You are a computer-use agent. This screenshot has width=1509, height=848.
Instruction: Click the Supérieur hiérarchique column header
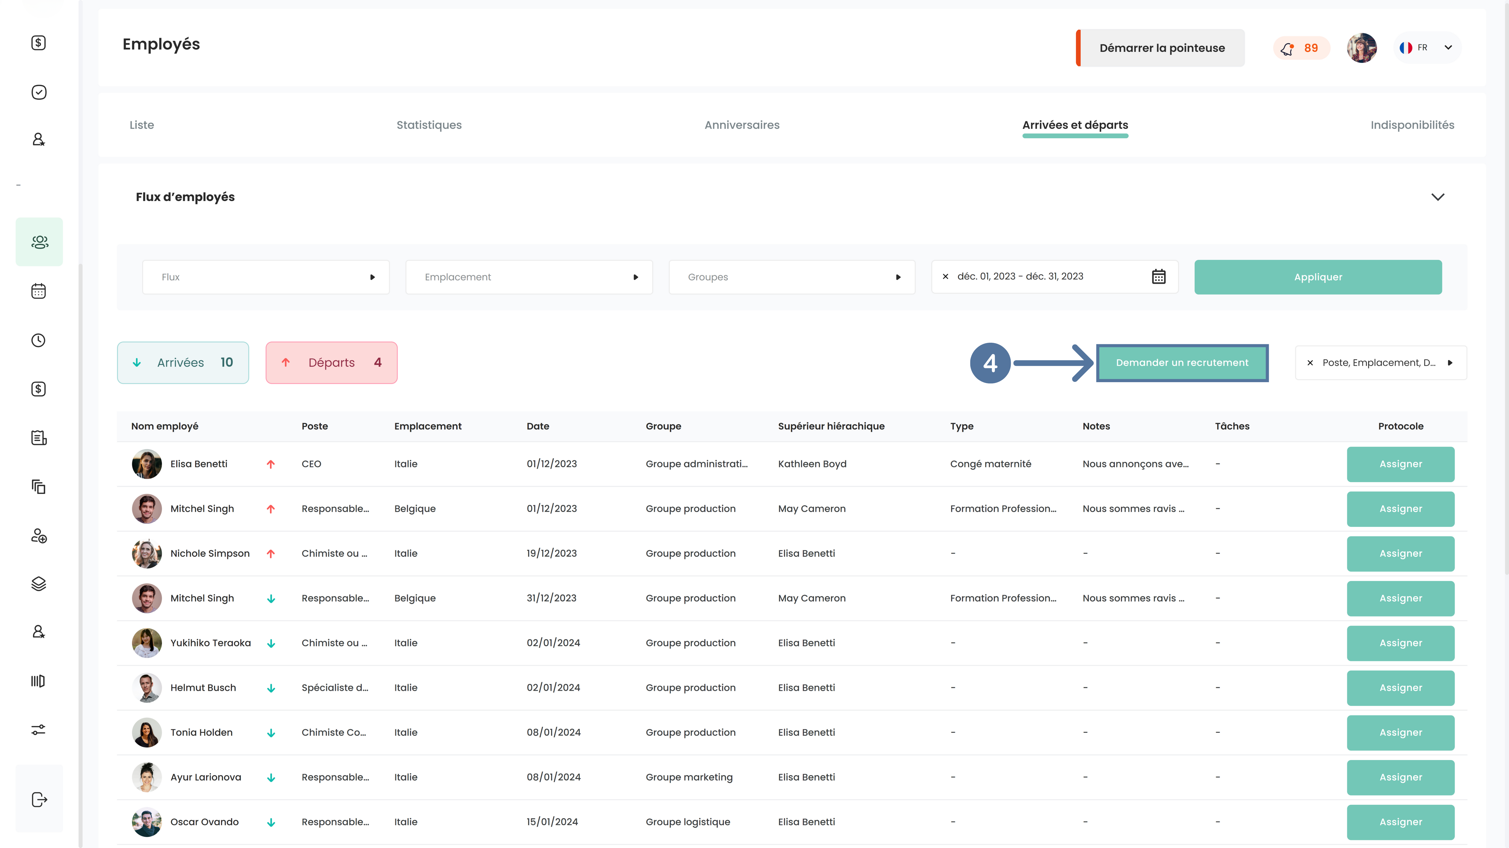pos(831,426)
